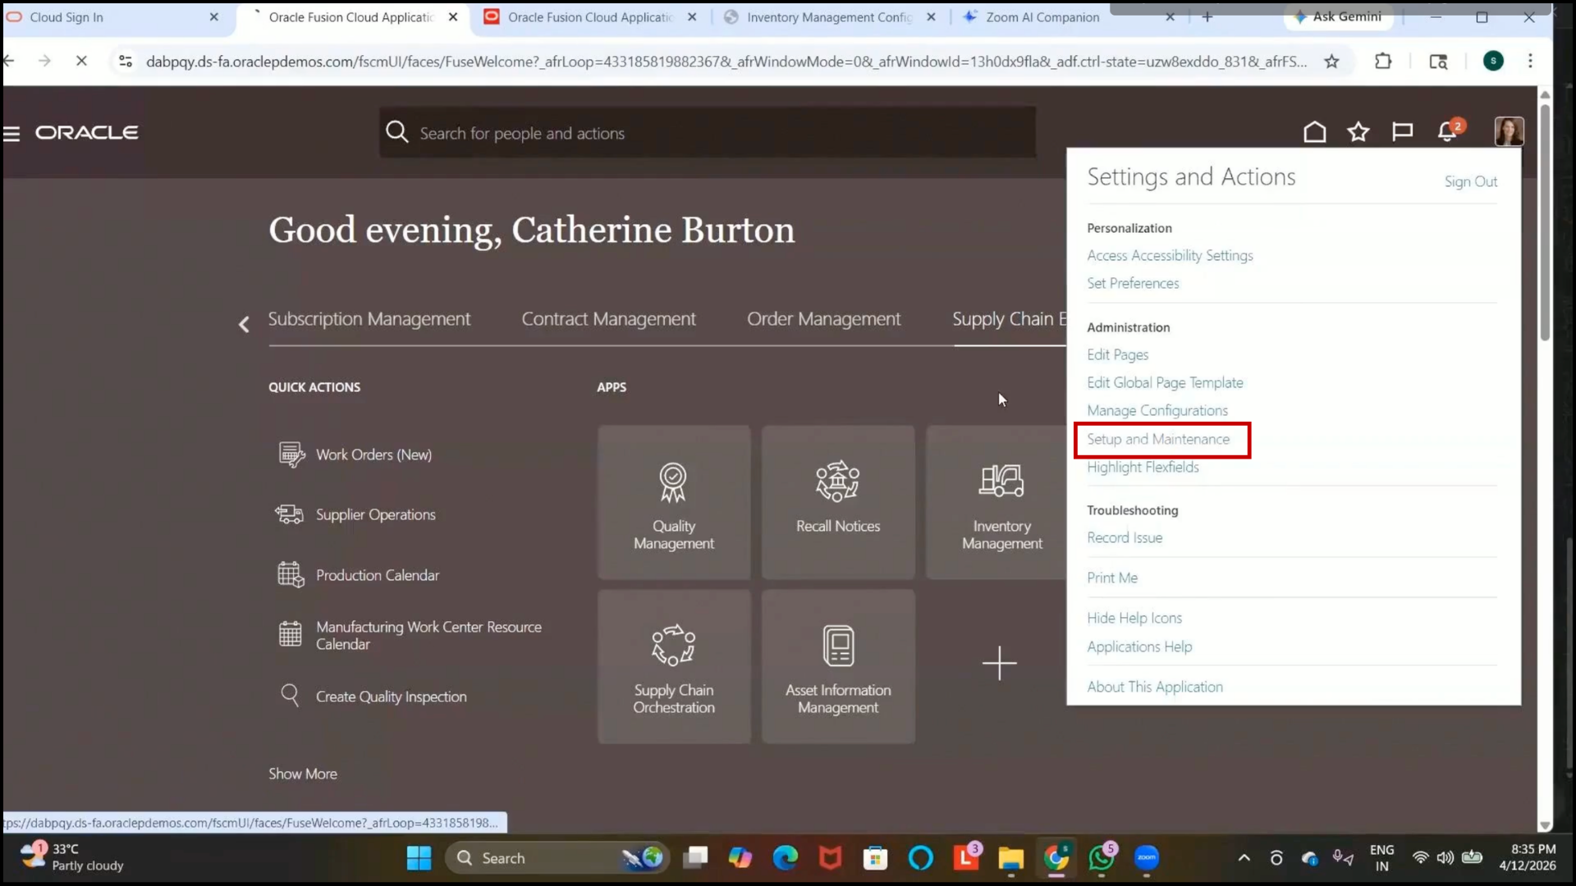Click the Sign Out link
Screen dimensions: 1576x886
point(1471,181)
